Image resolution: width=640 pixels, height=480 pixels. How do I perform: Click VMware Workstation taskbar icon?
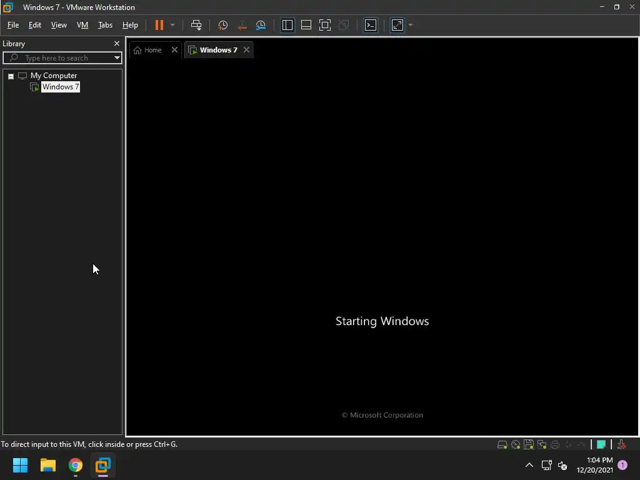pos(103,465)
